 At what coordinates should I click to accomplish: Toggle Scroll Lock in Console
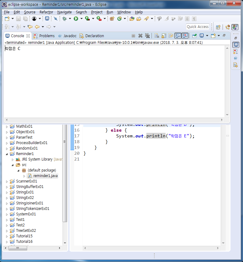coord(164,36)
